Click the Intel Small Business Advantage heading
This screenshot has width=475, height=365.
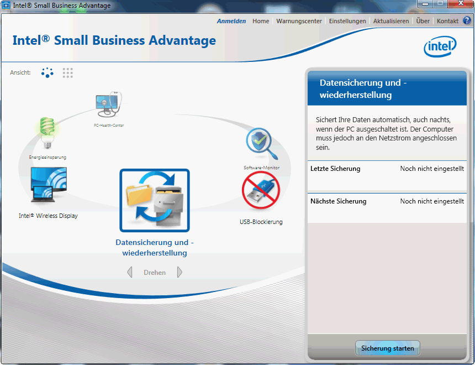114,40
